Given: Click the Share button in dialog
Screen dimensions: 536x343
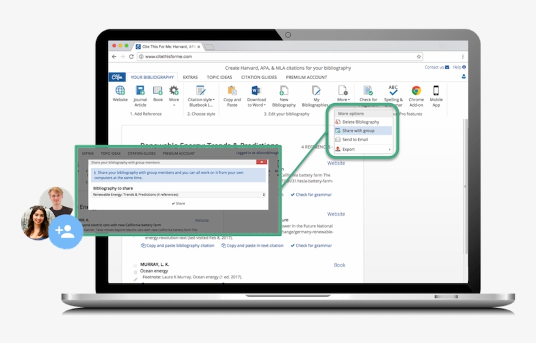Looking at the screenshot, I should click(x=178, y=203).
